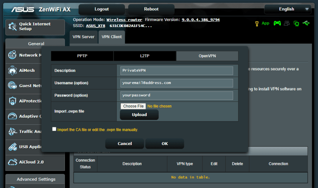Enable import CA file manually checkbox
Viewport: 318px width, 188px height.
click(54, 129)
